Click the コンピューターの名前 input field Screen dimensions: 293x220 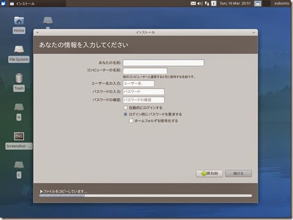pos(145,71)
